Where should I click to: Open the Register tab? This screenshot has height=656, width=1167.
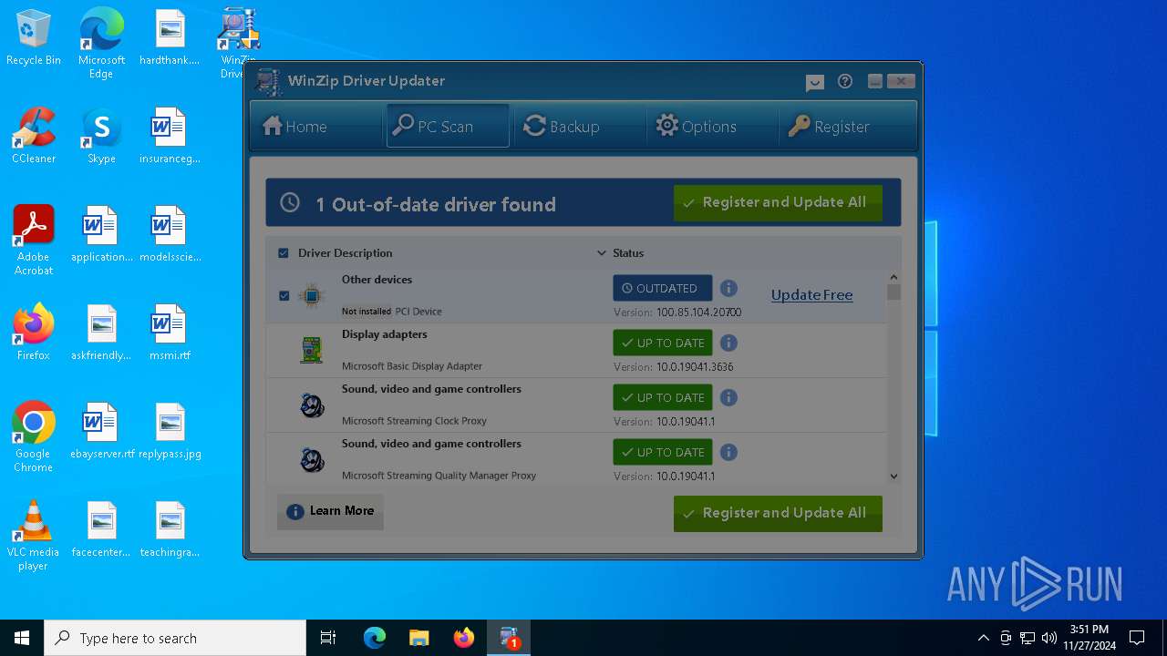click(x=843, y=126)
